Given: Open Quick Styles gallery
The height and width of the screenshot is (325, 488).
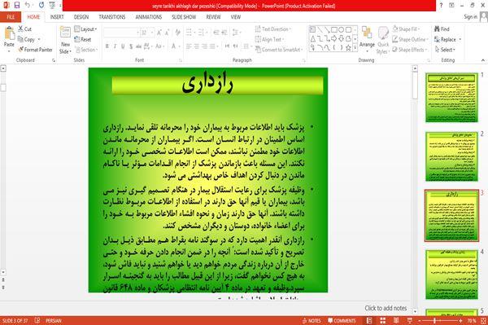Looking at the screenshot, I should pyautogui.click(x=383, y=41).
